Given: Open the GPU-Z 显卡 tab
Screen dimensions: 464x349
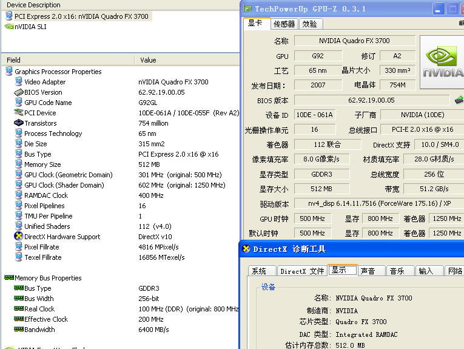Looking at the screenshot, I should (256, 24).
